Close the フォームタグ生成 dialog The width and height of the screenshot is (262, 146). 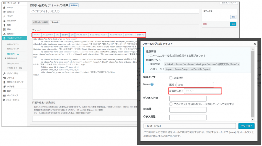click(255, 44)
